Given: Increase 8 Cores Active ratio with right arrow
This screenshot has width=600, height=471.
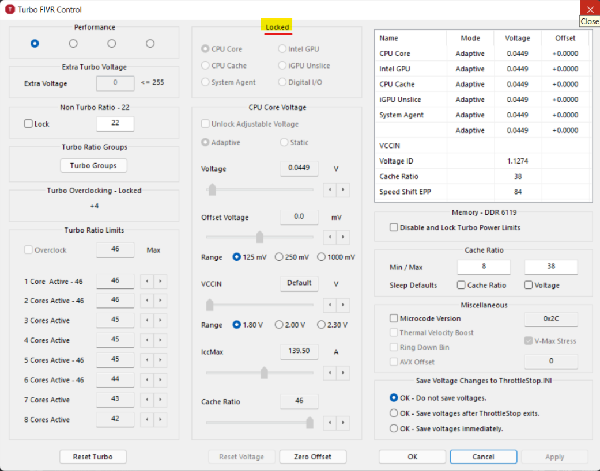Looking at the screenshot, I should point(160,420).
